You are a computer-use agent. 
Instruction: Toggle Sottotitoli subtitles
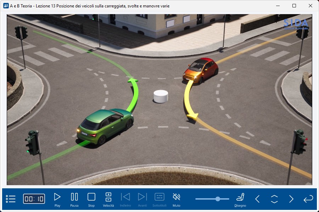click(x=159, y=199)
